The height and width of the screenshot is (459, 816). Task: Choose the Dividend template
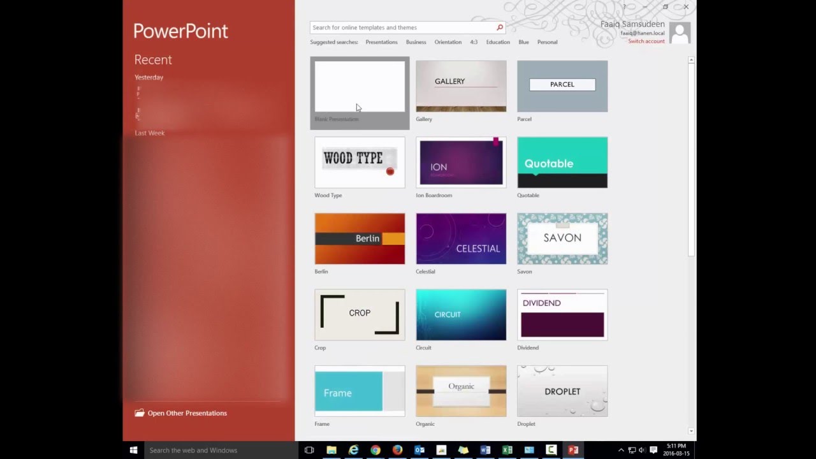tap(562, 315)
